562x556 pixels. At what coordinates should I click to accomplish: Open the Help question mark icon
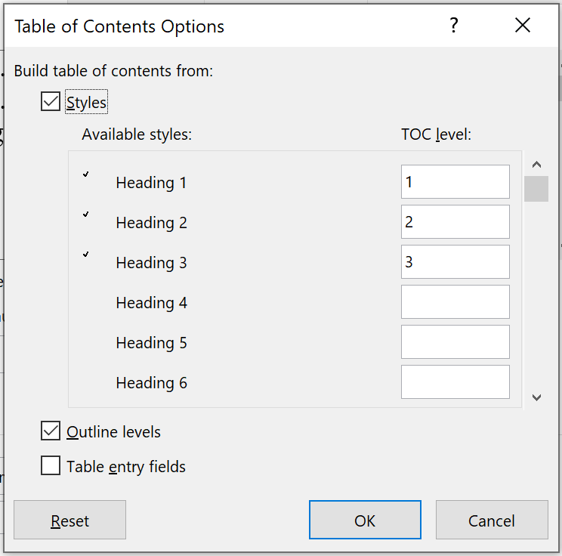coord(454,26)
